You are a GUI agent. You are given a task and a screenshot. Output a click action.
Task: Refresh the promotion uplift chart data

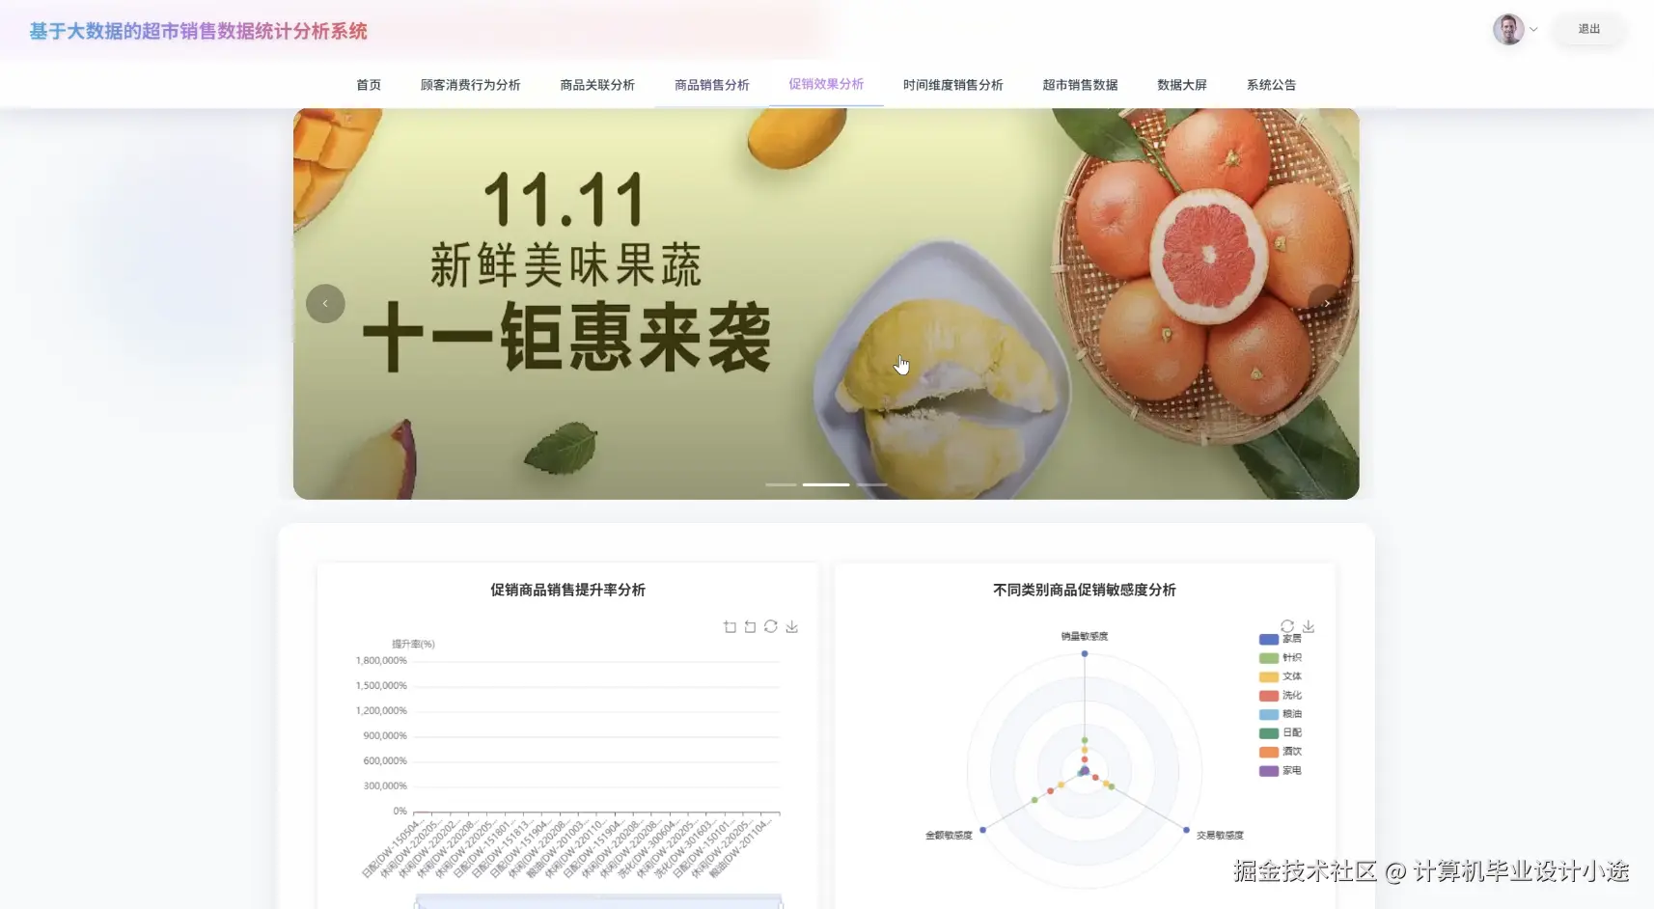[x=772, y=626]
